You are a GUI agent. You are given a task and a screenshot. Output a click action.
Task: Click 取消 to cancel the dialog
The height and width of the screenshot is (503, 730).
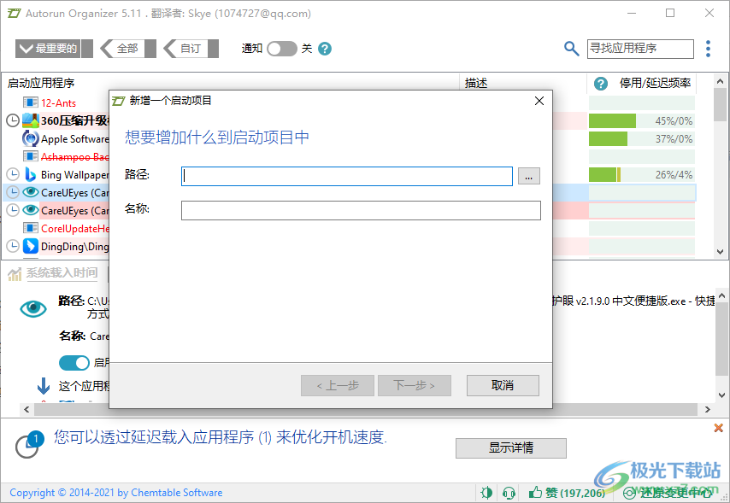tap(503, 385)
